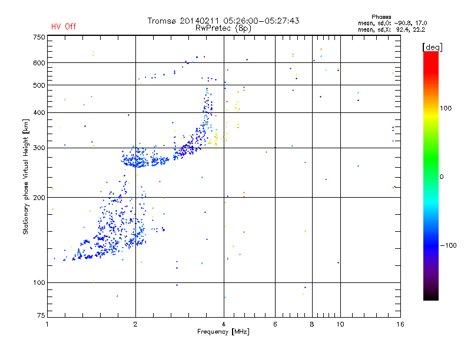This screenshot has height=353, width=471.
Task: Click the '750' height tick label
Action: [x=39, y=37]
